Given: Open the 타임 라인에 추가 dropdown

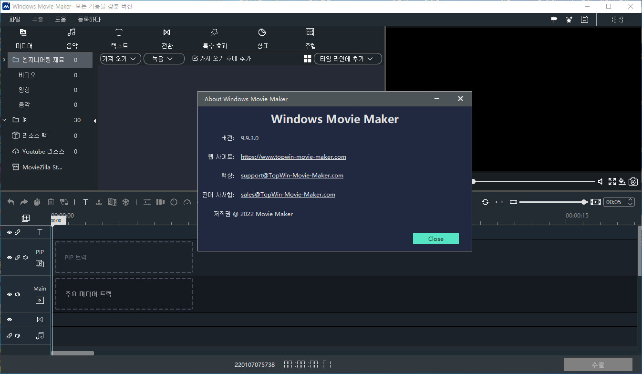Looking at the screenshot, I should pyautogui.click(x=348, y=59).
